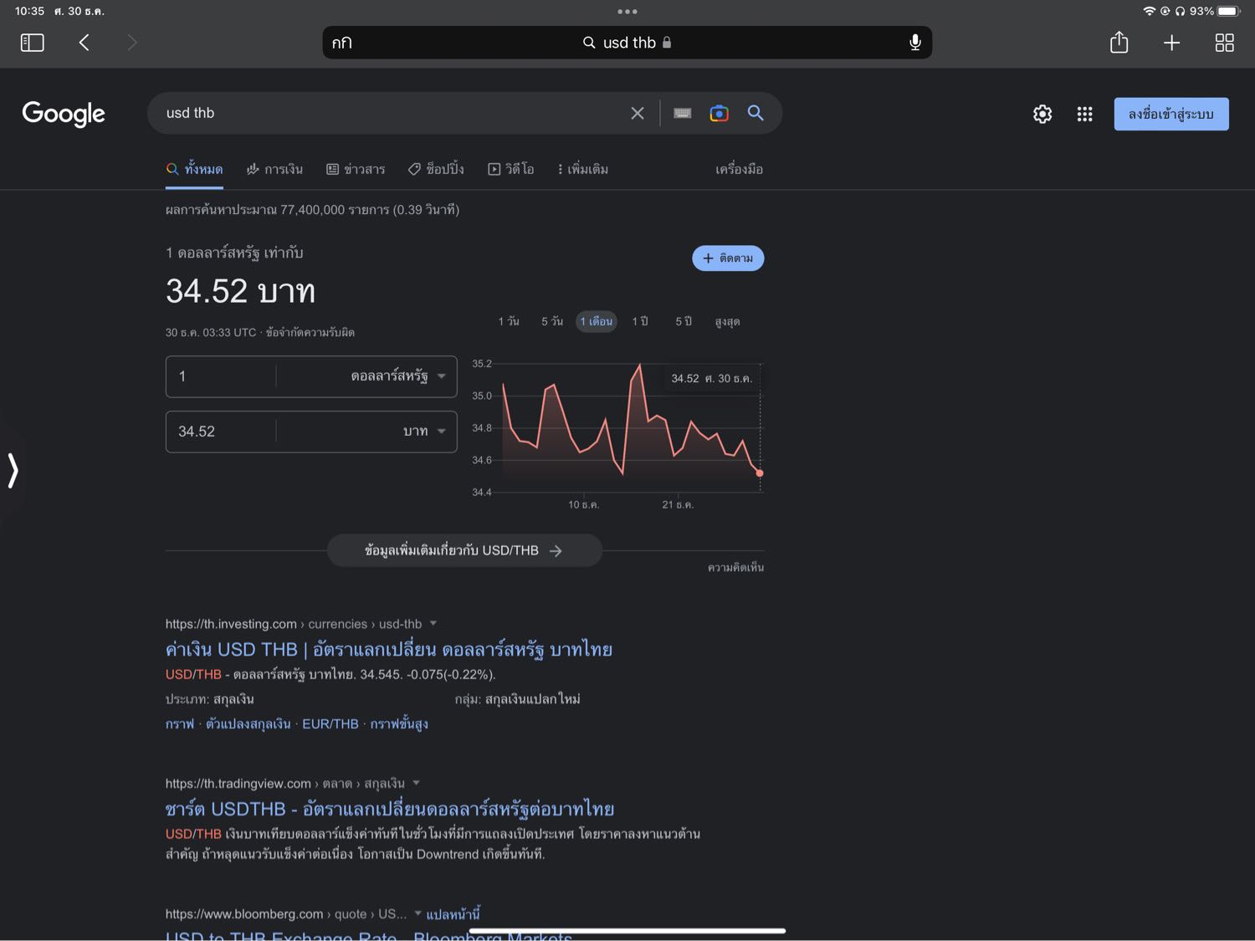Reveal the slide-over panel side arrow

pyautogui.click(x=13, y=470)
